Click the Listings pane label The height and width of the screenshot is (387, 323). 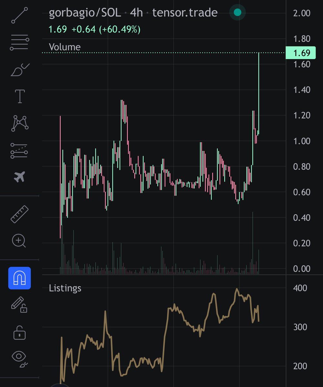(x=65, y=288)
